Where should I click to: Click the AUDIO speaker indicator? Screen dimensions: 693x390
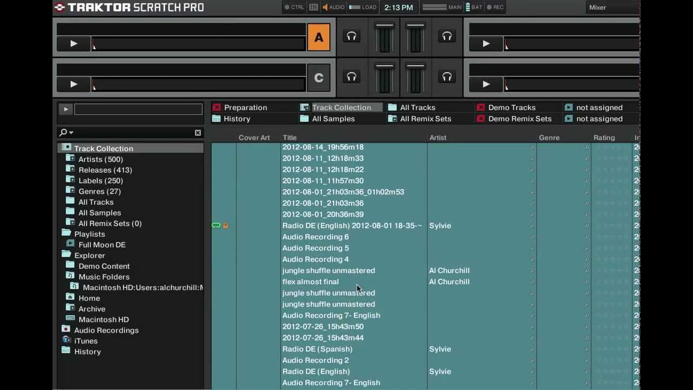pos(333,7)
